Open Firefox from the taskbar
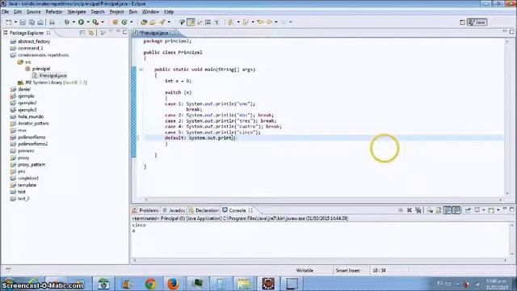517x291 pixels. pyautogui.click(x=173, y=284)
